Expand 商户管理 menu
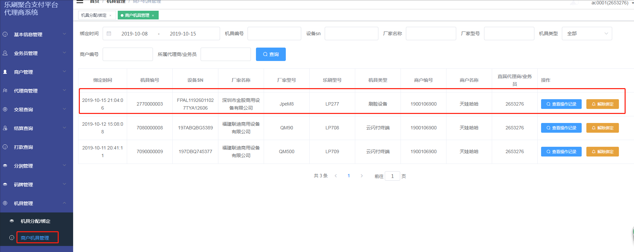Viewport: 634px width, 252px height. 64,71
